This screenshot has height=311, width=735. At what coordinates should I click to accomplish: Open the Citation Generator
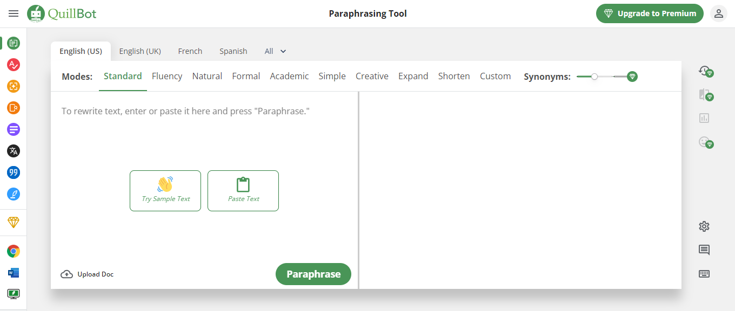[x=13, y=172]
